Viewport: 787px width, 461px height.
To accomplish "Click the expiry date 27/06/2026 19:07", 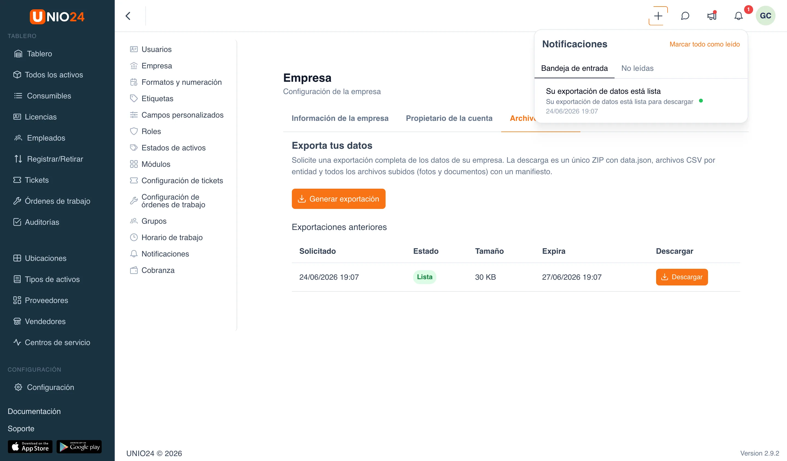I will pos(571,277).
